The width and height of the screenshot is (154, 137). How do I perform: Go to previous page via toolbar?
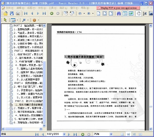32,13
